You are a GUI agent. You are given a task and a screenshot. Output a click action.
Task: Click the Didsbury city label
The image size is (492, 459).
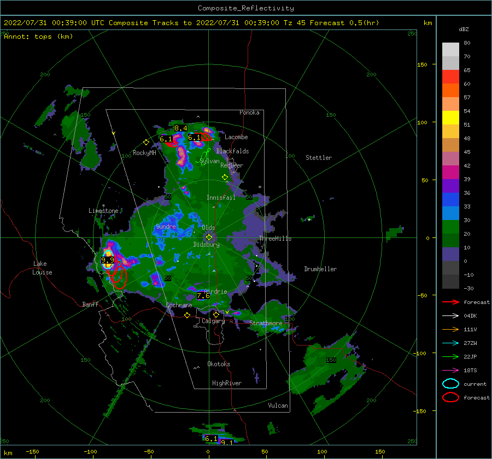click(206, 245)
